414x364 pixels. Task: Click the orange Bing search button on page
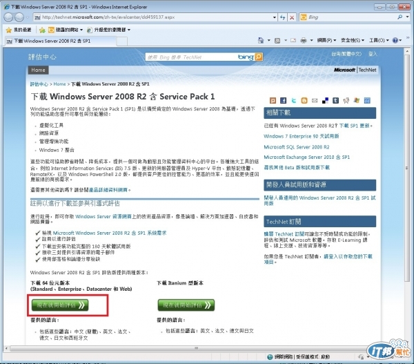[x=259, y=57]
